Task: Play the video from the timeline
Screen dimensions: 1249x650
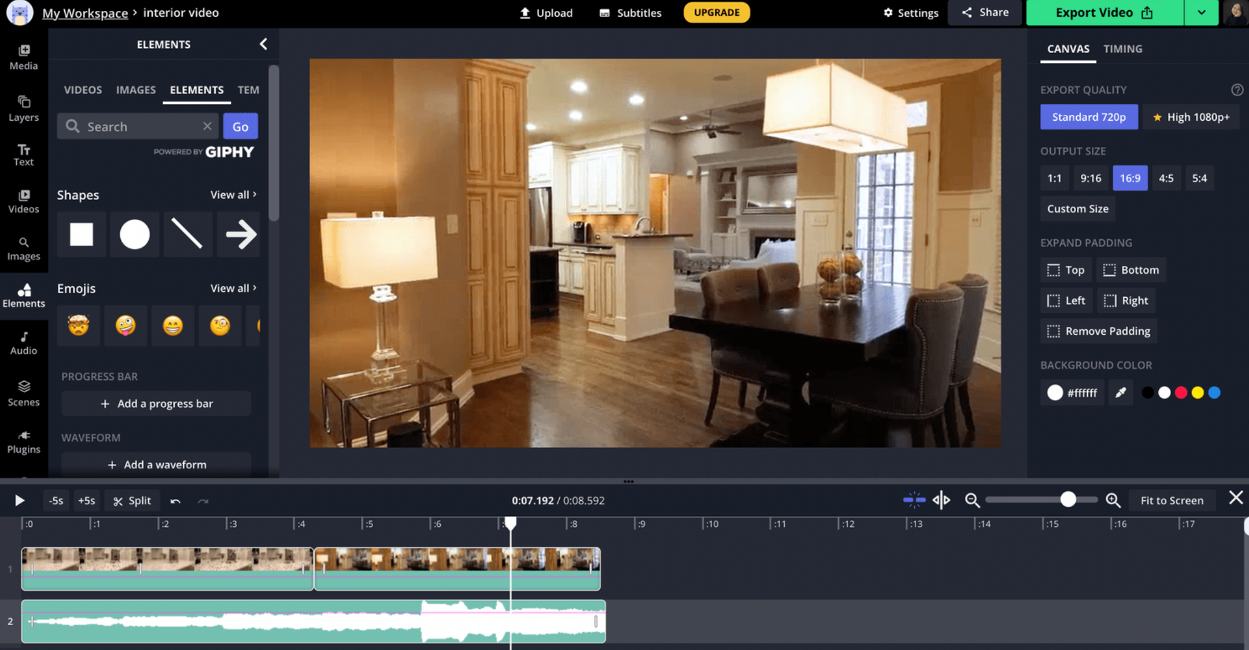Action: click(x=19, y=500)
